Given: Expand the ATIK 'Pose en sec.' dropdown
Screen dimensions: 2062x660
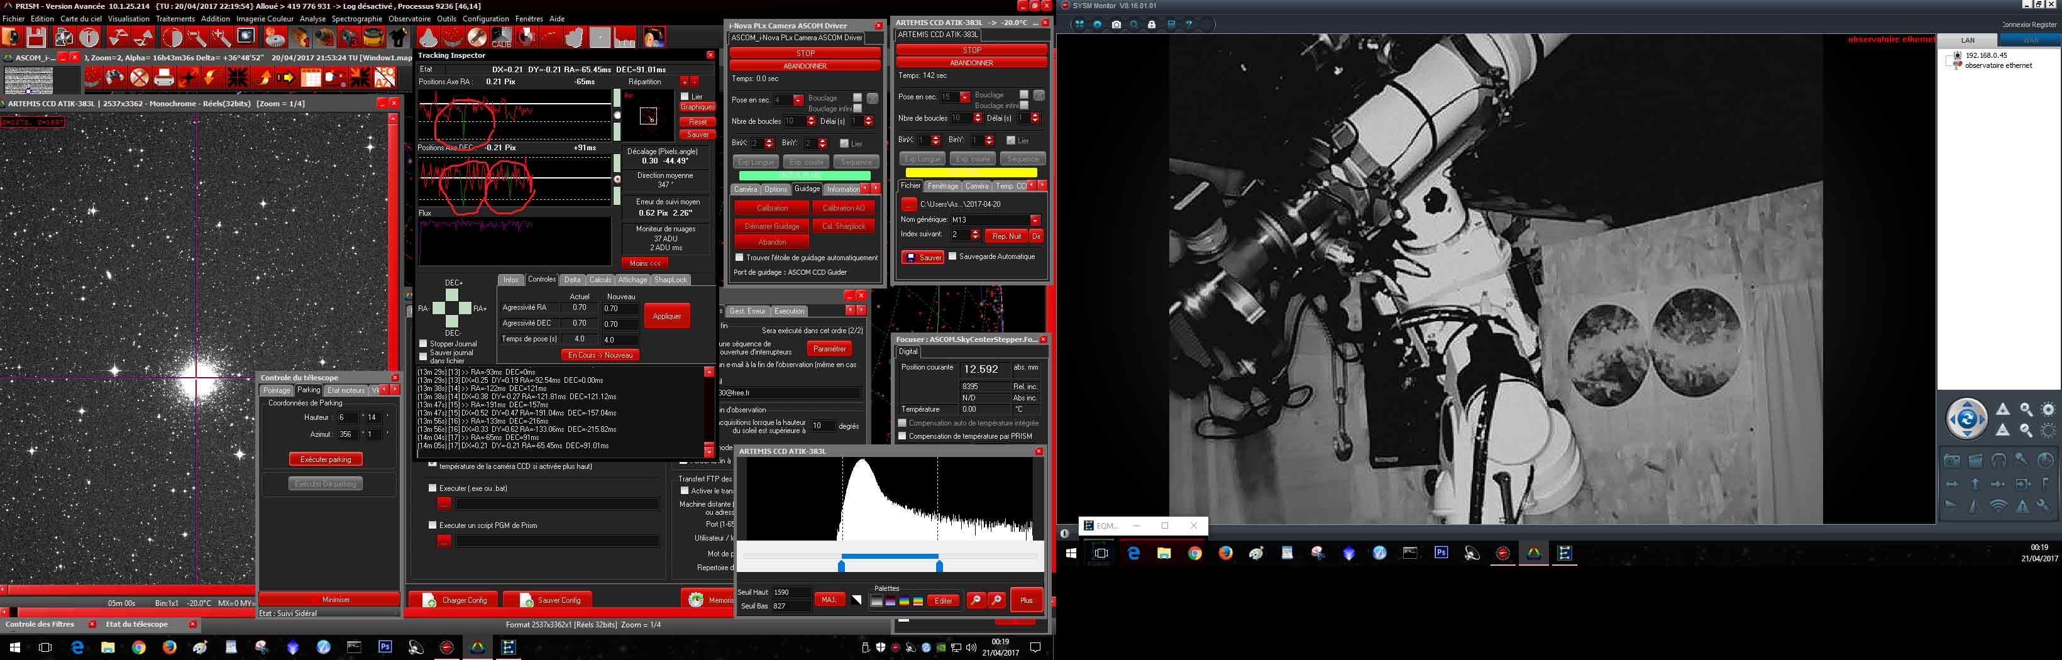Looking at the screenshot, I should pos(964,97).
